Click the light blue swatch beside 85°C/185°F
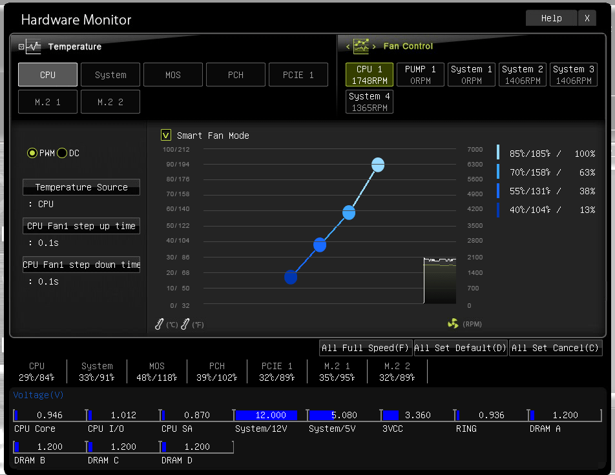Image resolution: width=615 pixels, height=475 pixels. pyautogui.click(x=498, y=152)
